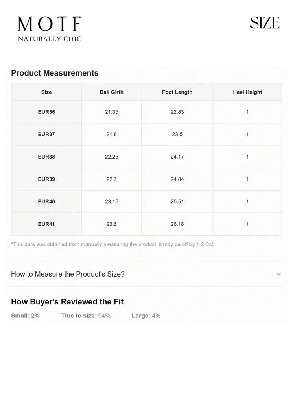295x393 pixels.
Task: Pick the EUR41 size row label
Action: pyautogui.click(x=46, y=224)
